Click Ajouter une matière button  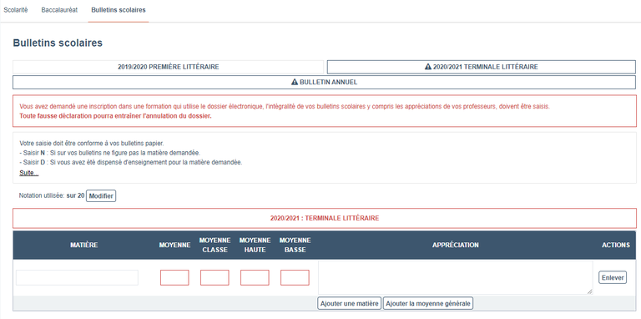(x=350, y=303)
